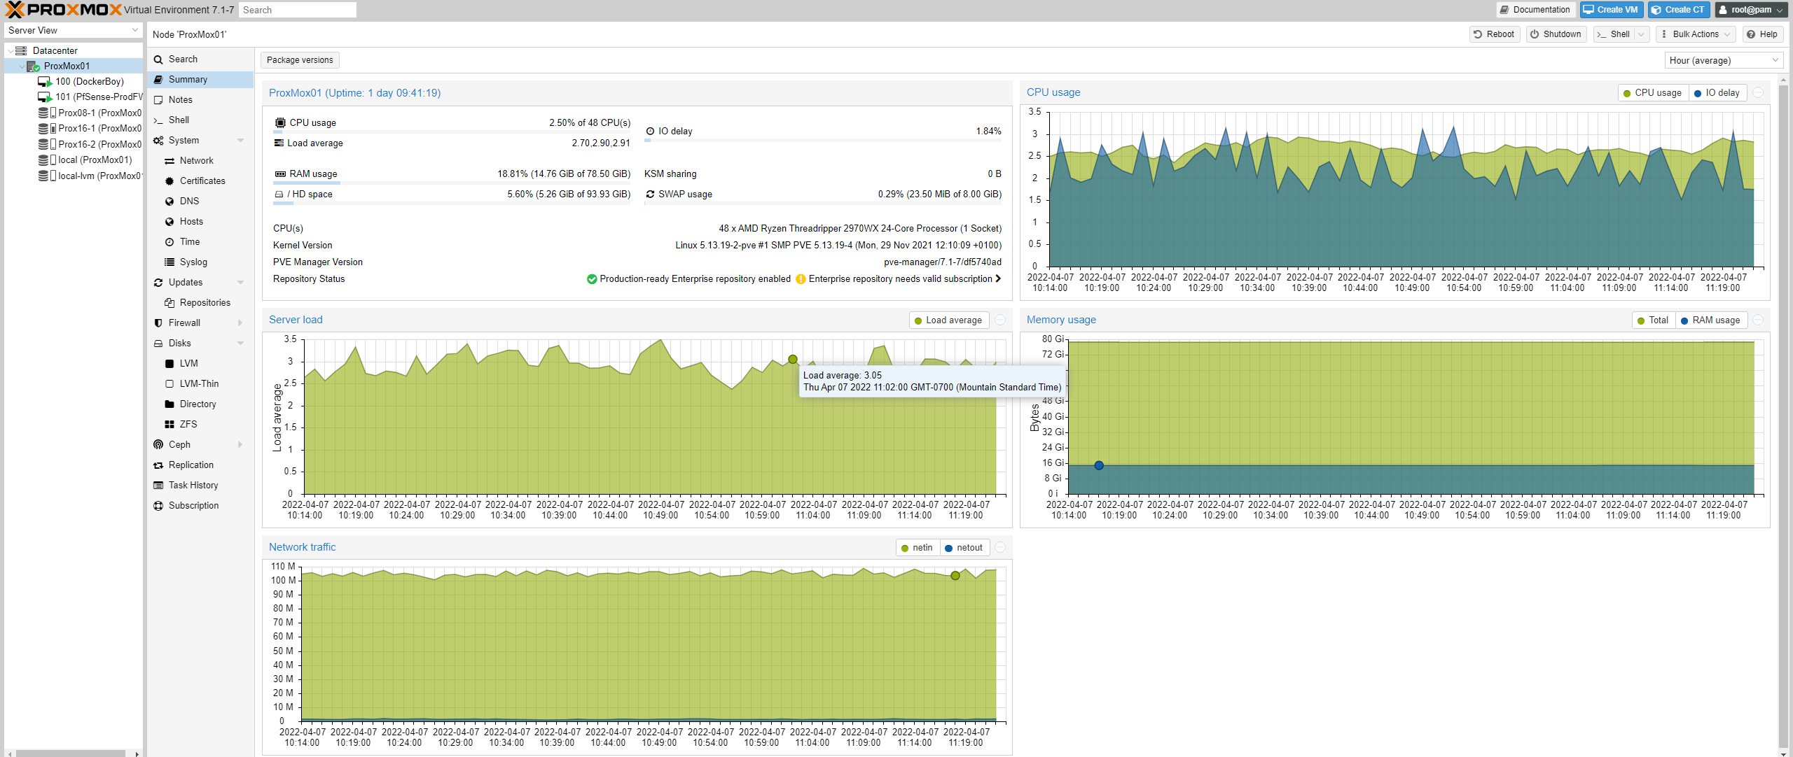The height and width of the screenshot is (757, 1793).
Task: Click the Create VM button
Action: [x=1610, y=10]
